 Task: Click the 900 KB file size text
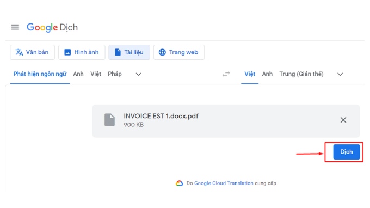click(x=133, y=125)
